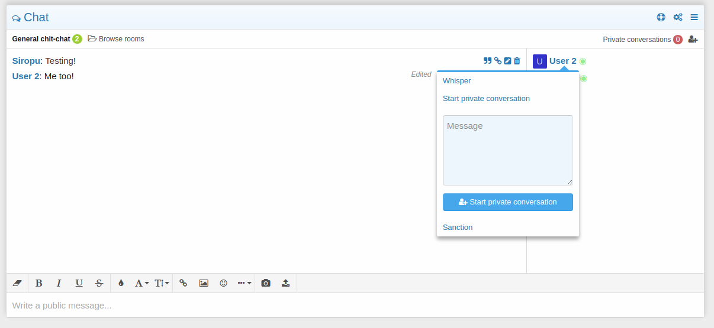Open the font size dropdown
This screenshot has height=328, width=714.
tap(162, 283)
